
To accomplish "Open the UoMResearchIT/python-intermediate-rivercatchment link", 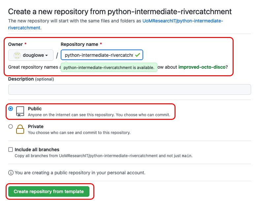I will pyautogui.click(x=183, y=21).
